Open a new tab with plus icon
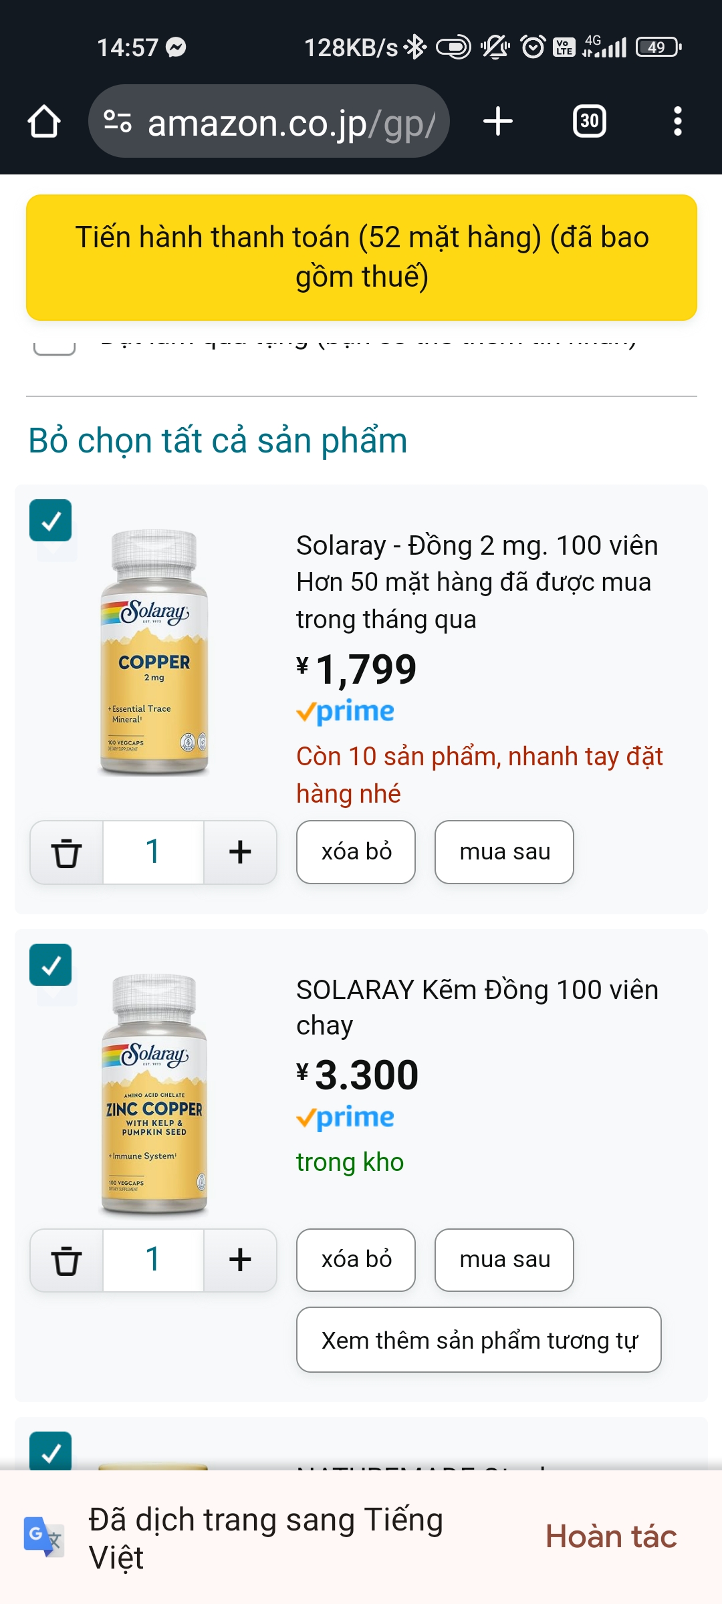 coord(498,122)
